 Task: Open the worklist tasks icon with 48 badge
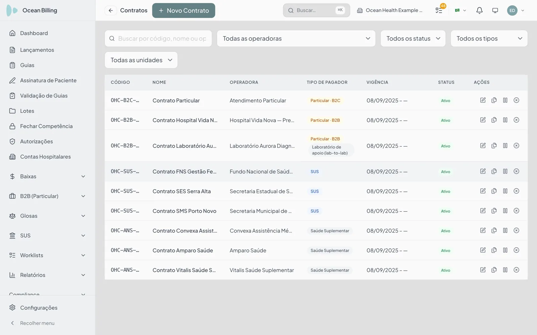[439, 10]
